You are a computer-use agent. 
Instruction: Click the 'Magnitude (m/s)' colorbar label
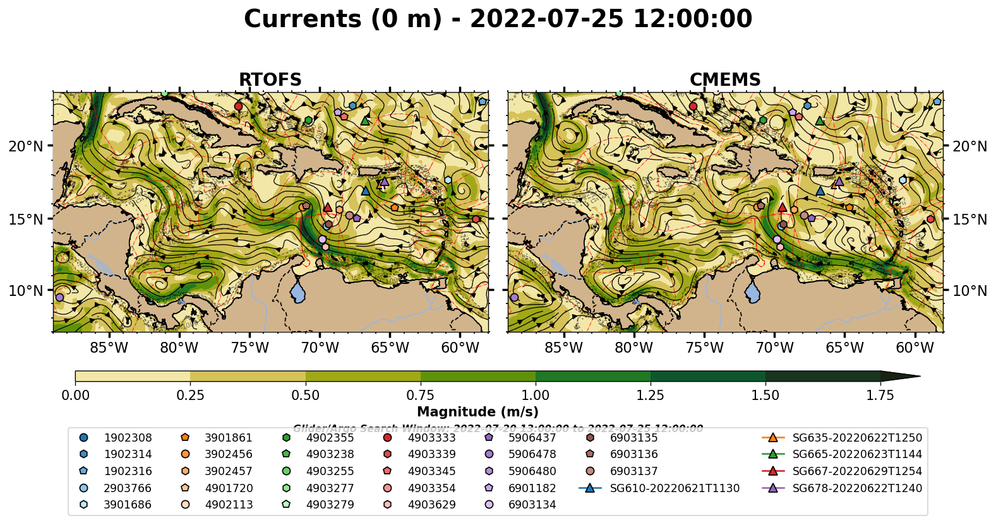[478, 412]
